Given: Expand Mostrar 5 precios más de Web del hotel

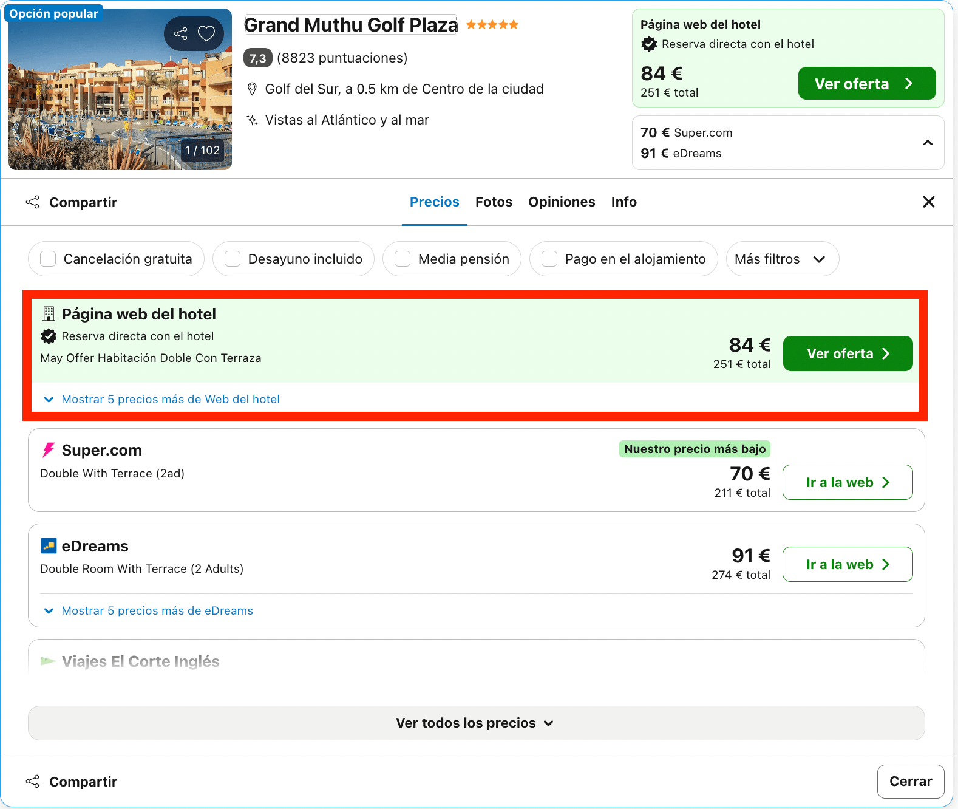Looking at the screenshot, I should (161, 399).
